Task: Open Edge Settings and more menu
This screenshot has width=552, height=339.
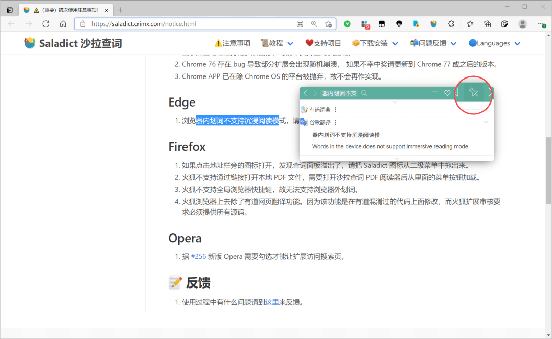Action: (542, 24)
